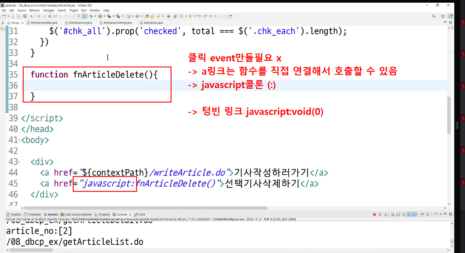This screenshot has height=253, width=465.
Task: Click the Next Annotation icon
Action: [x=181, y=16]
